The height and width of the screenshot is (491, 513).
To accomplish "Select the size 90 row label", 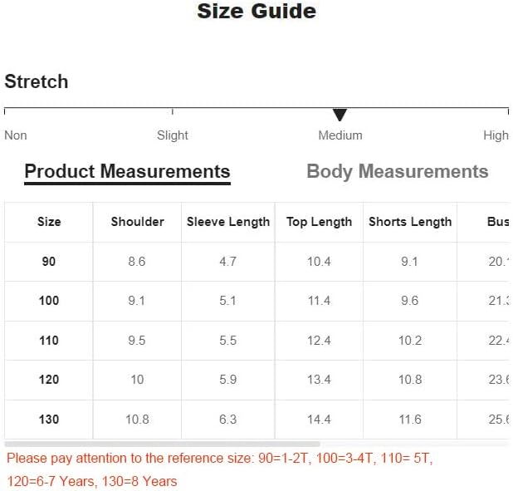I will coord(49,262).
